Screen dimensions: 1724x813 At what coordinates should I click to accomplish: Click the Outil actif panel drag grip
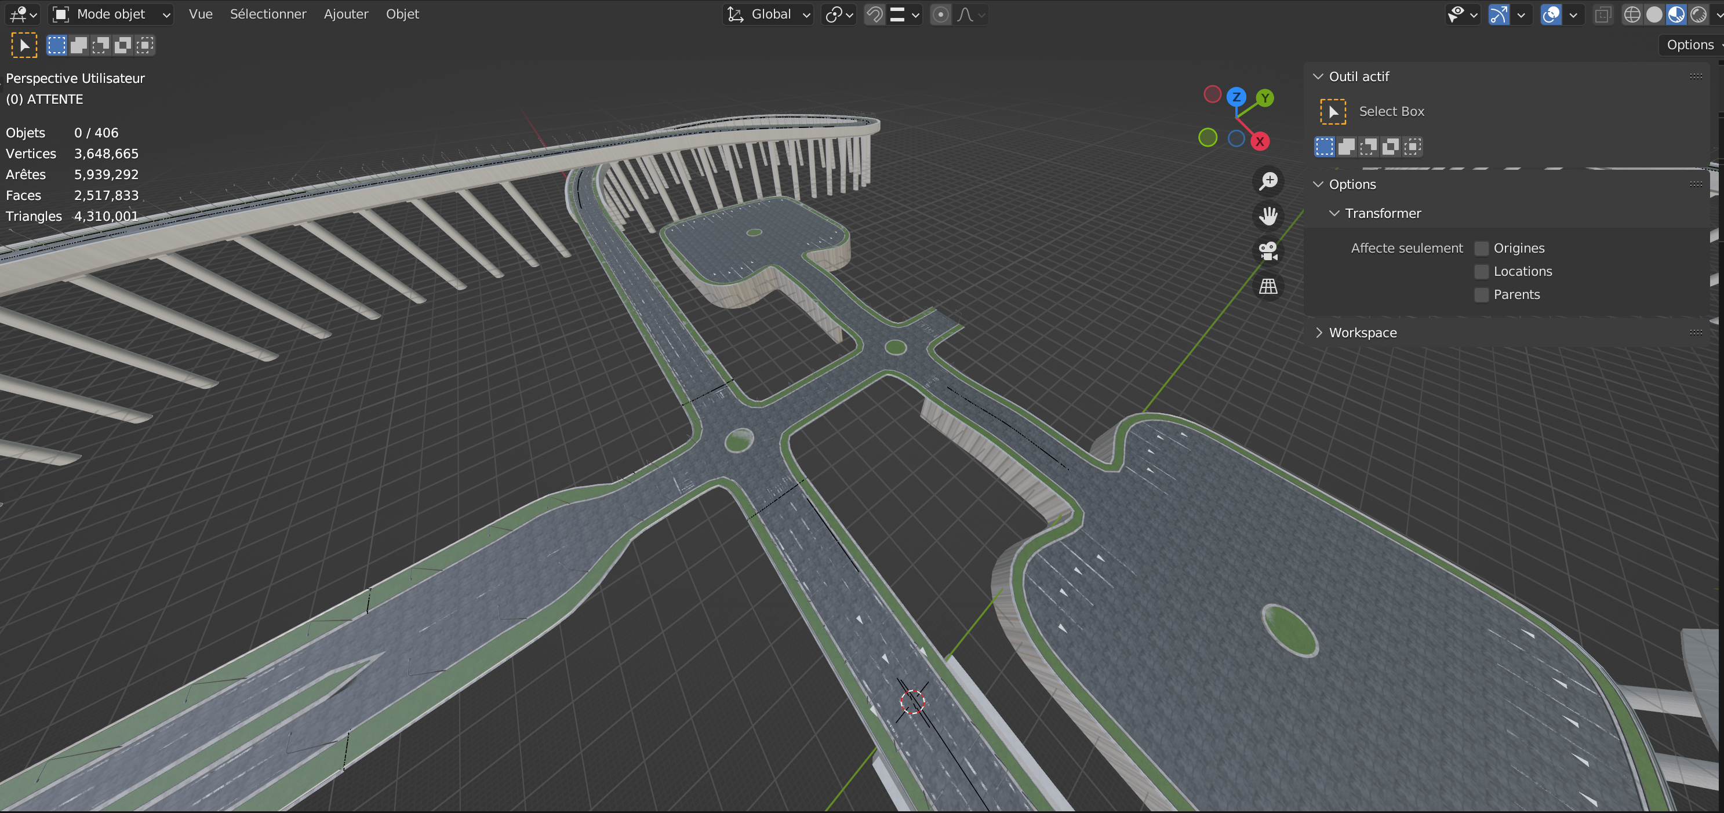(x=1695, y=76)
